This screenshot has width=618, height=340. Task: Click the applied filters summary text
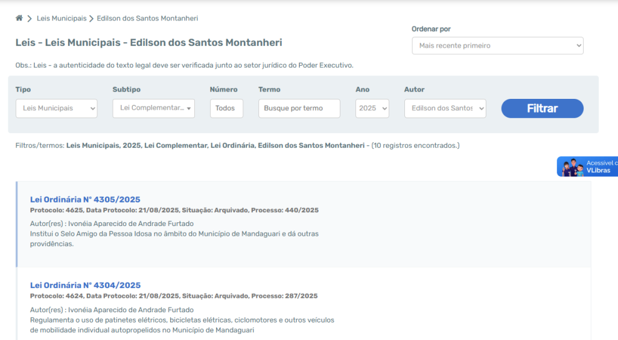click(x=237, y=145)
